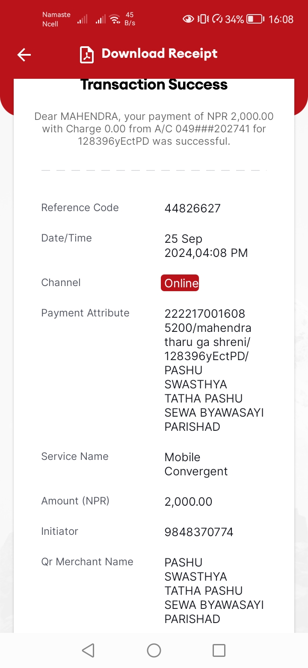Select reference code 44826627
The height and width of the screenshot is (668, 308).
[x=192, y=209]
